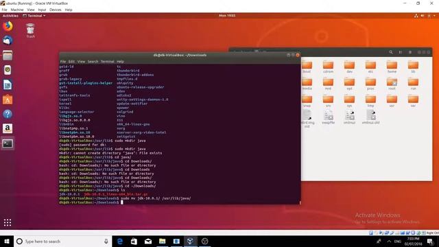The image size is (439, 247).
Task: Select the root folder in Files
Action: 392,84
